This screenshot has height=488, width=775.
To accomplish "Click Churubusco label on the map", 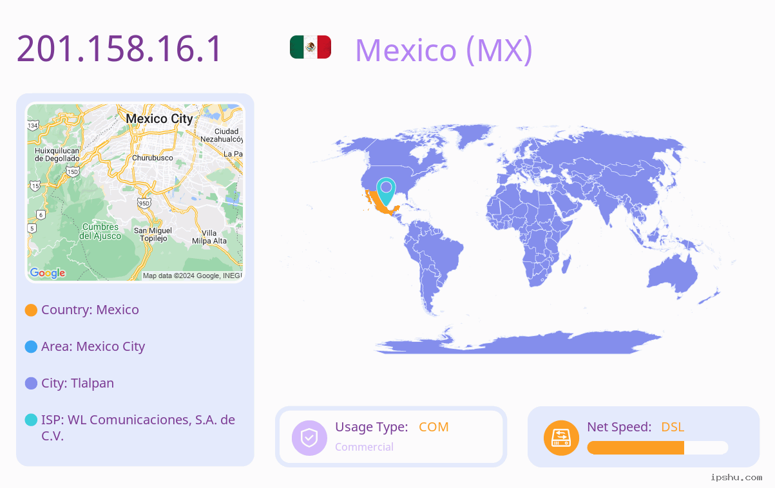I will (x=153, y=158).
